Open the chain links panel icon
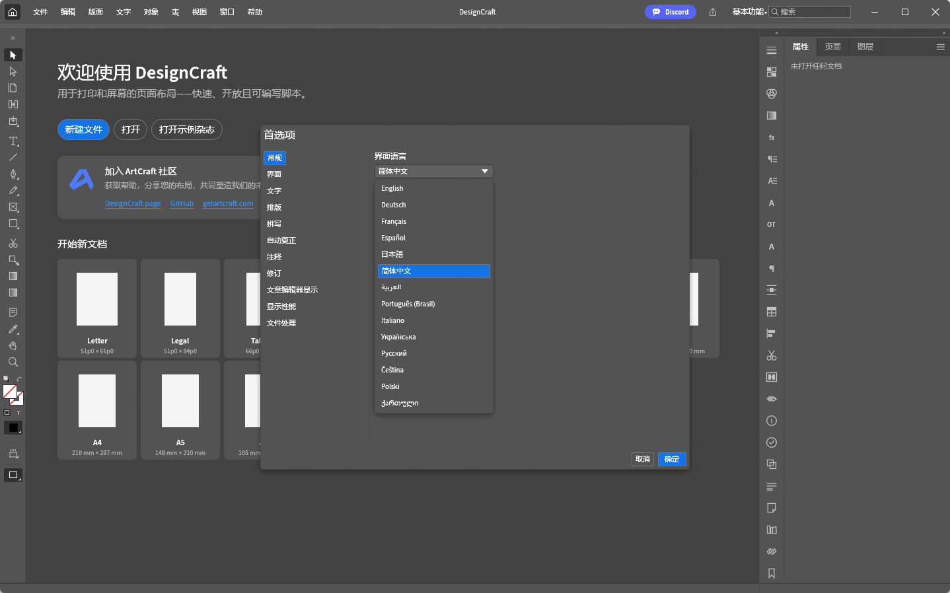 (772, 551)
